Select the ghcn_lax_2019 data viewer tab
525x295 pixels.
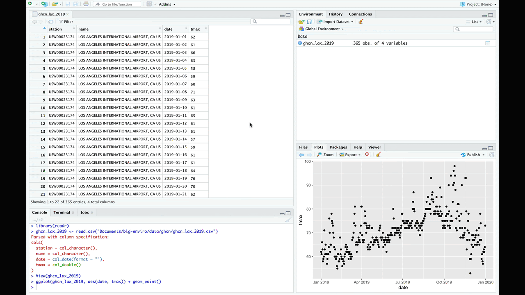(51, 14)
